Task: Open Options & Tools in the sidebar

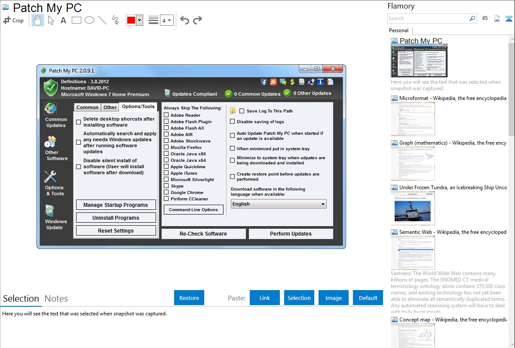Action: pos(55,183)
